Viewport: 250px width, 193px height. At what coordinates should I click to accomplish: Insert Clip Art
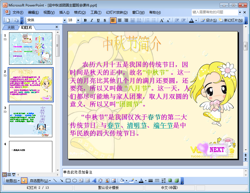(107, 181)
